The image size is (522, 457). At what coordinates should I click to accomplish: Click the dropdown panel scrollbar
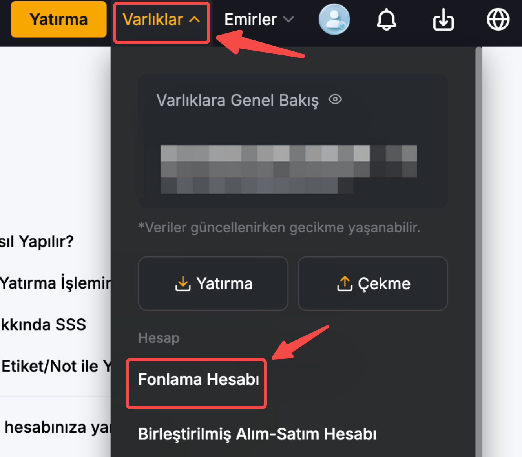point(478,236)
